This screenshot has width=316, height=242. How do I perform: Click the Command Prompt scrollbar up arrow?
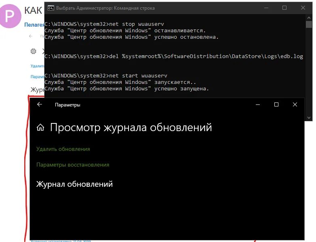click(309, 18)
